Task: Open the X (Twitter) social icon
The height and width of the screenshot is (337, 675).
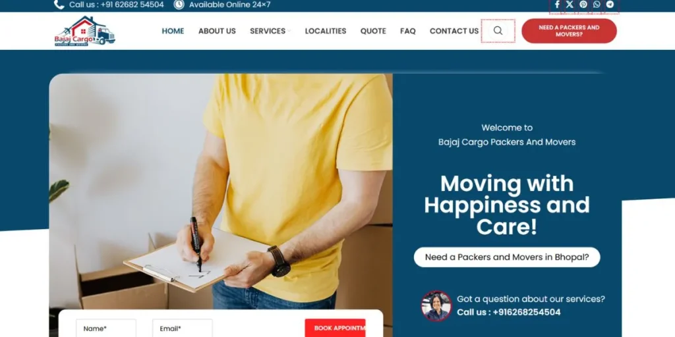Action: (570, 5)
